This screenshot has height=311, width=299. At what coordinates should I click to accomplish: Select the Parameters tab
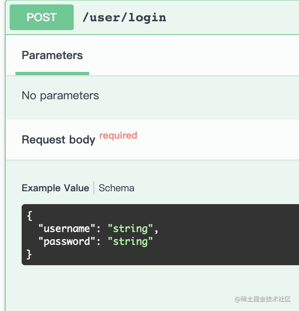[x=52, y=55]
